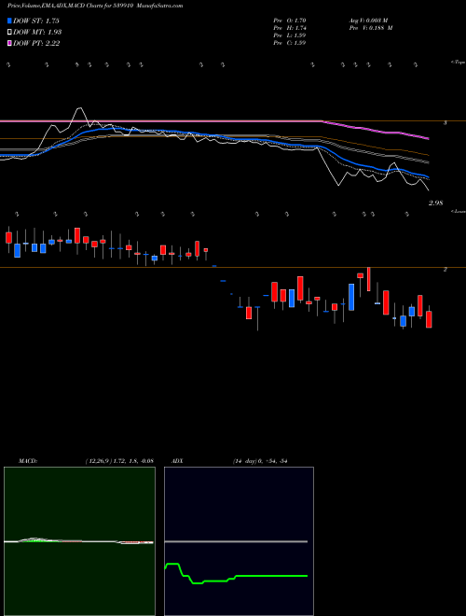This screenshot has width=466, height=616.
Task: Click the 'Pre C: 1.59' value
Action: coord(290,42)
